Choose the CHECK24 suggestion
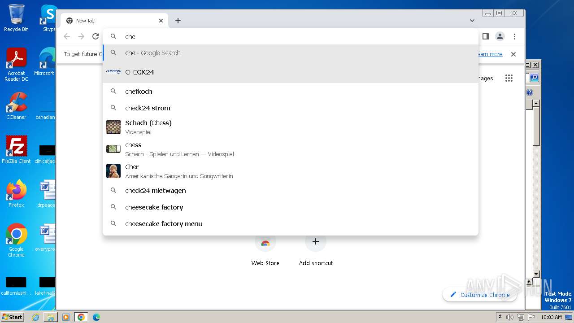Image resolution: width=574 pixels, height=323 pixels. pyautogui.click(x=291, y=72)
